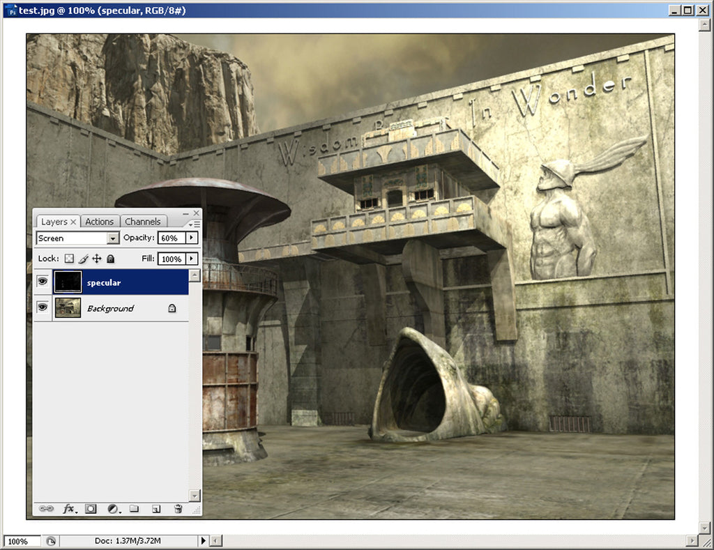
Task: Select the Background layer
Action: click(x=112, y=308)
